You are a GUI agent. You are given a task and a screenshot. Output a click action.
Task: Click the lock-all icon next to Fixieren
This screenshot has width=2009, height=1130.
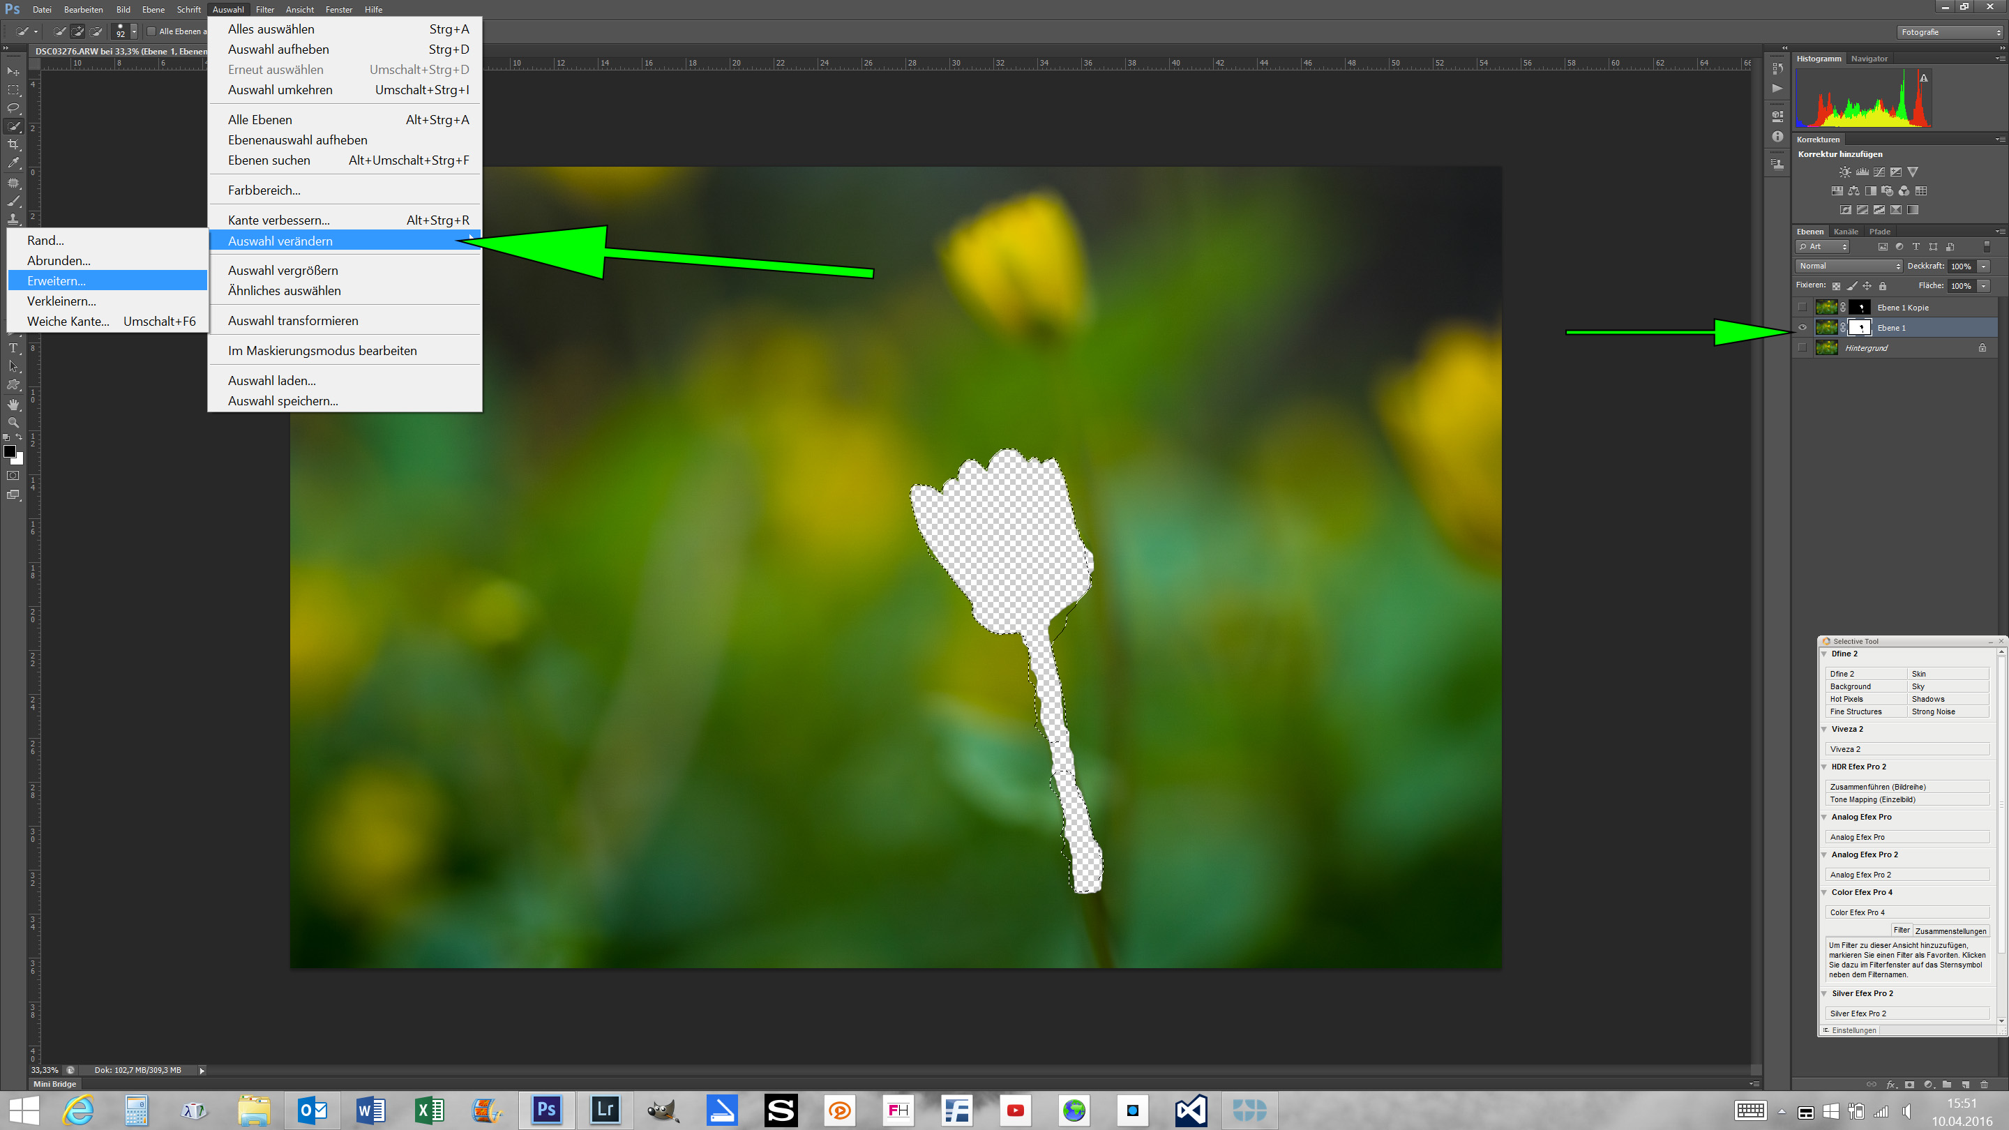click(x=1883, y=286)
